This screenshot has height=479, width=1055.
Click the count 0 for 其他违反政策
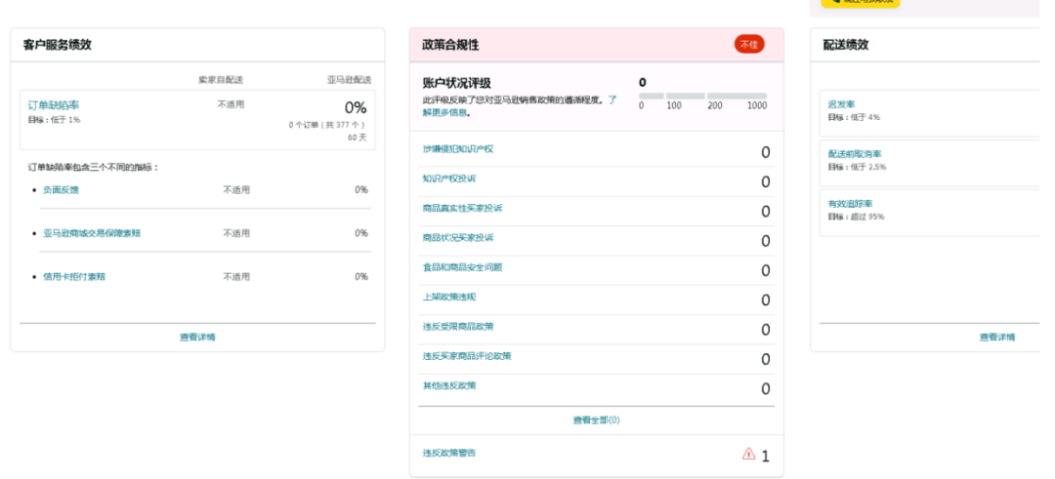pos(765,389)
